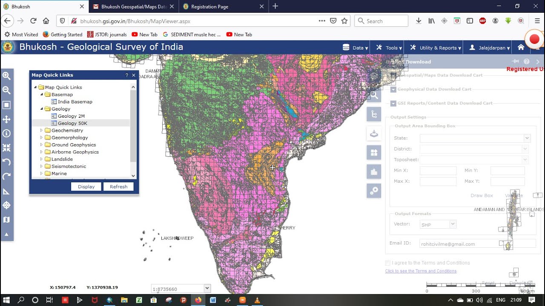Image resolution: width=545 pixels, height=306 pixels.
Task: Tick the agree to Terms checkbox
Action: coord(387,263)
